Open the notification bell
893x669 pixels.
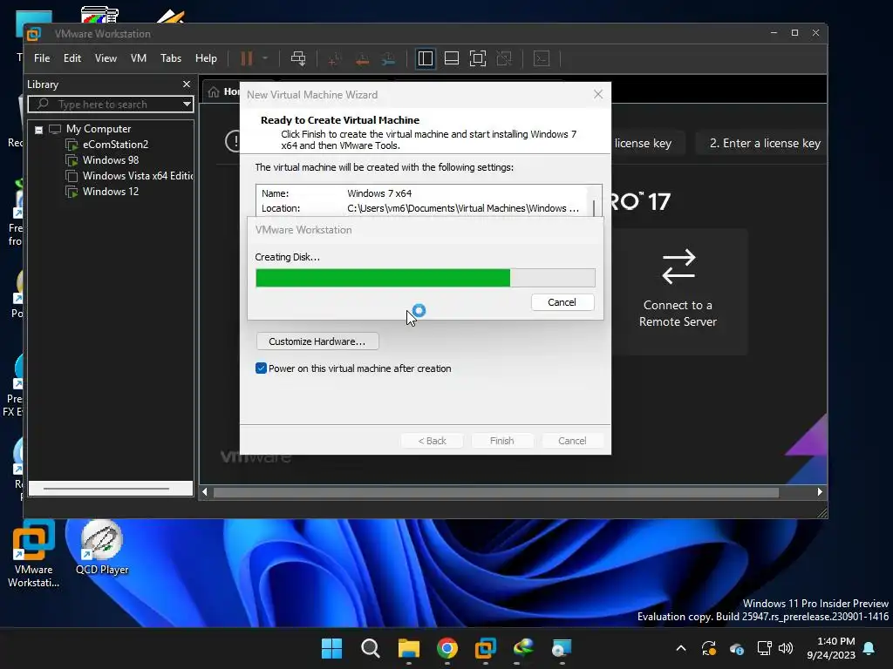tap(869, 648)
